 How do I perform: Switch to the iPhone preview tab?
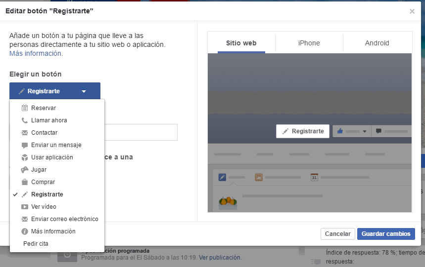click(x=309, y=43)
